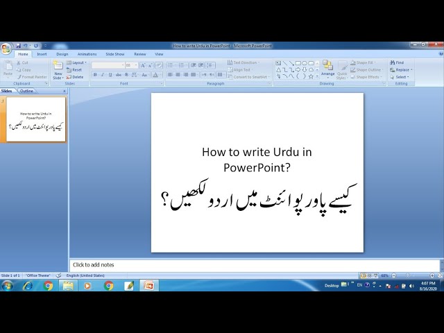
Task: Click the Decrease List Level icon
Action: point(194,65)
